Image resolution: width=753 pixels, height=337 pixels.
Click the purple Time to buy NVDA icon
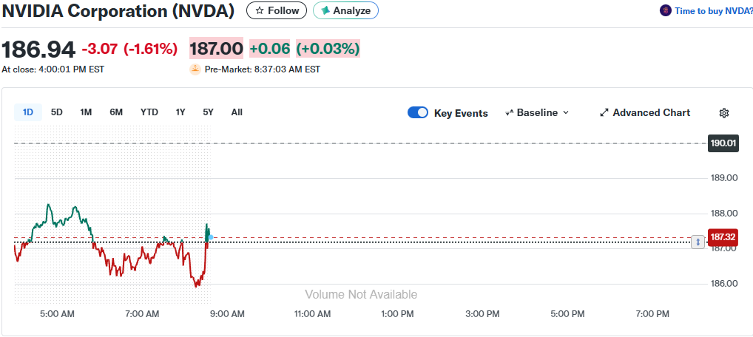(x=665, y=10)
